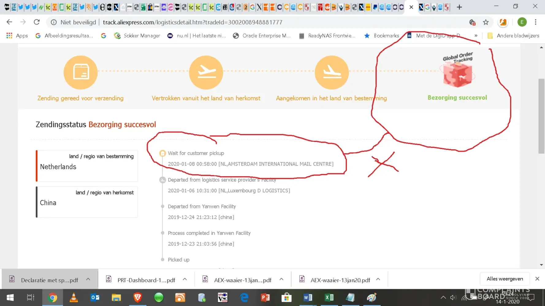Expand options for Declaratie met sp...pdf download
Image resolution: width=545 pixels, height=306 pixels.
pos(88,279)
